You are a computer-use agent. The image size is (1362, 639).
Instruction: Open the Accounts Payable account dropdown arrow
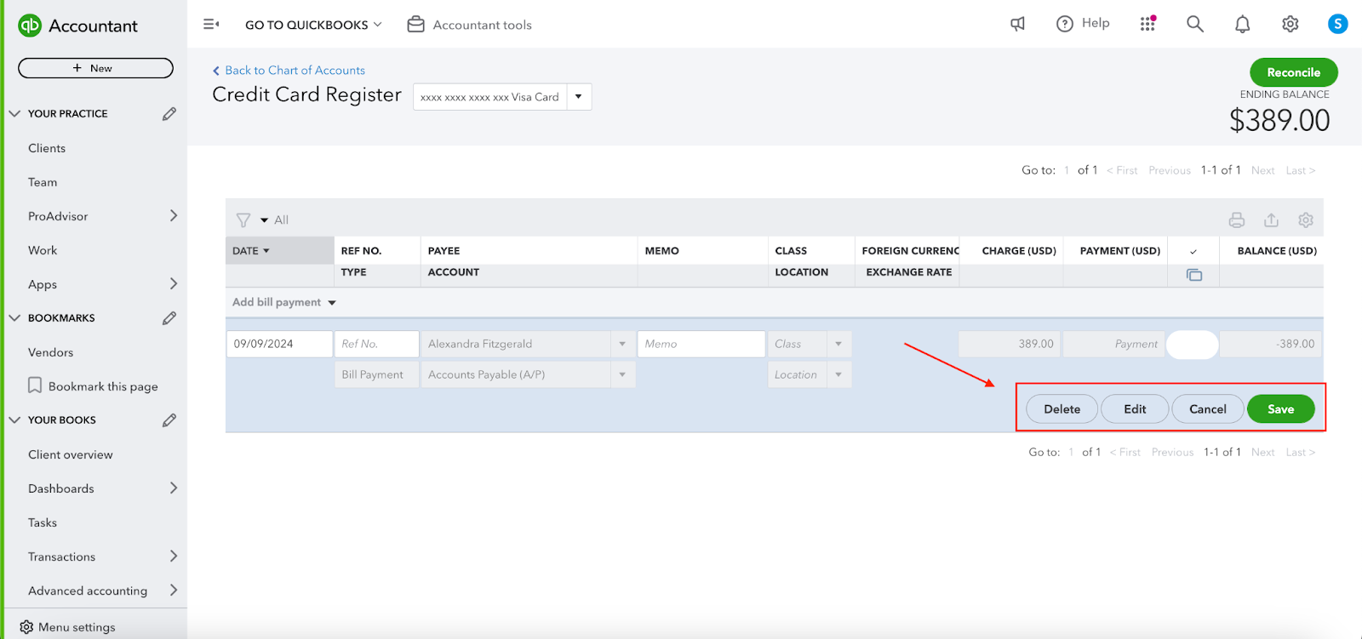(x=622, y=374)
